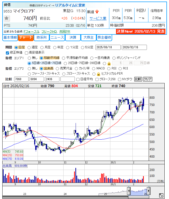
Task: Click リアルタイムに変更 link
Action: pyautogui.click(x=70, y=5)
